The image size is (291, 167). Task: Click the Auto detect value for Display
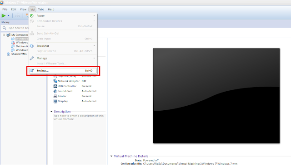89,101
